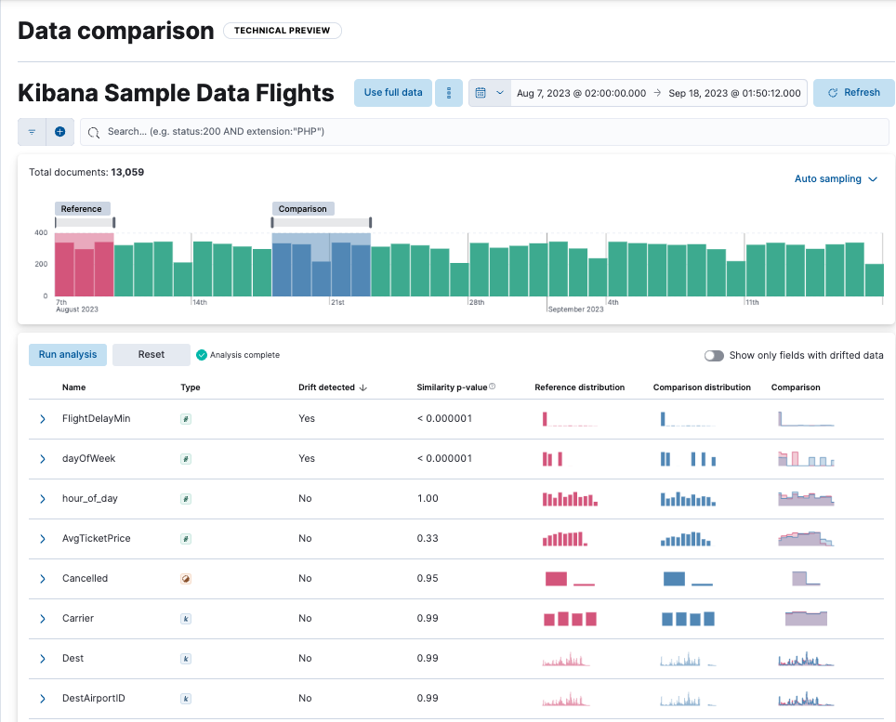Click the magnifier icon in the search bar

click(x=93, y=132)
